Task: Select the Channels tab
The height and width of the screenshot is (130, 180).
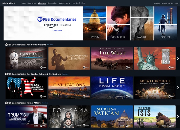Action: click(x=42, y=3)
